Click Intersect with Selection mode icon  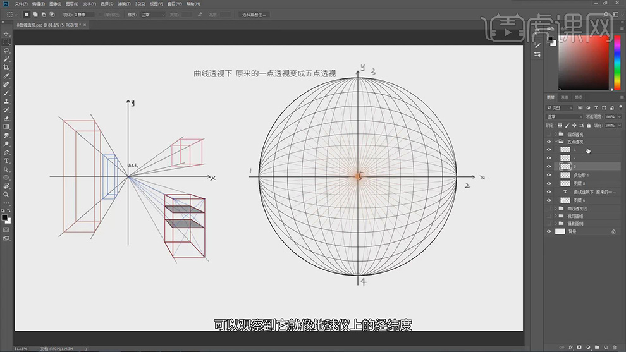click(52, 15)
